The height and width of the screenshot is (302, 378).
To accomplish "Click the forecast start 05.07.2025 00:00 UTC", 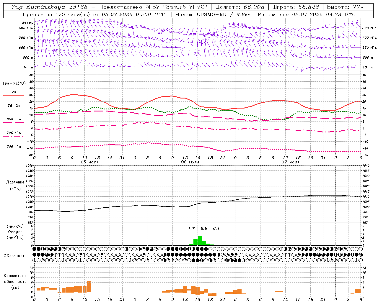I will pyautogui.click(x=133, y=14).
